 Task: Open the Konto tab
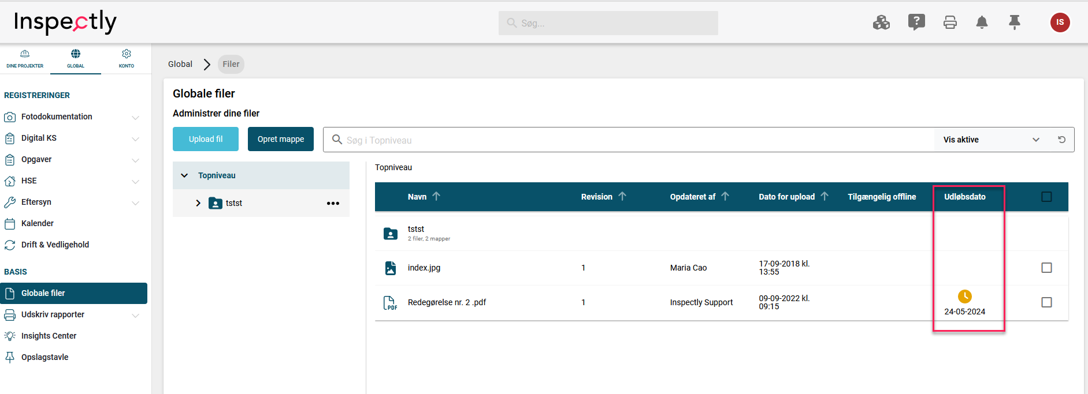(126, 59)
